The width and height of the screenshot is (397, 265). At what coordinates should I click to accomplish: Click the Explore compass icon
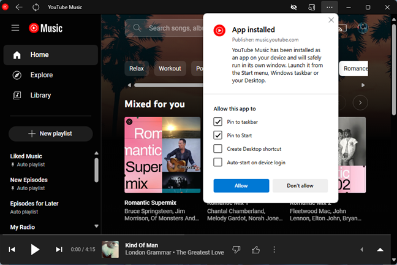pos(17,75)
